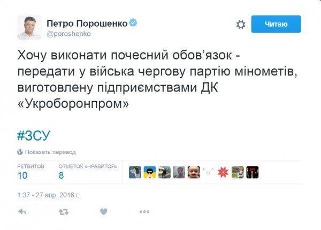View the 10 retweets list
The width and height of the screenshot is (321, 230).
[22, 174]
